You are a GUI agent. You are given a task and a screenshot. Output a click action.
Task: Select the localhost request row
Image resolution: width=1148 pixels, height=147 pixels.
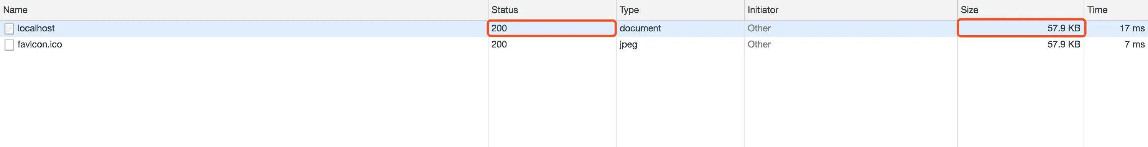point(574,28)
